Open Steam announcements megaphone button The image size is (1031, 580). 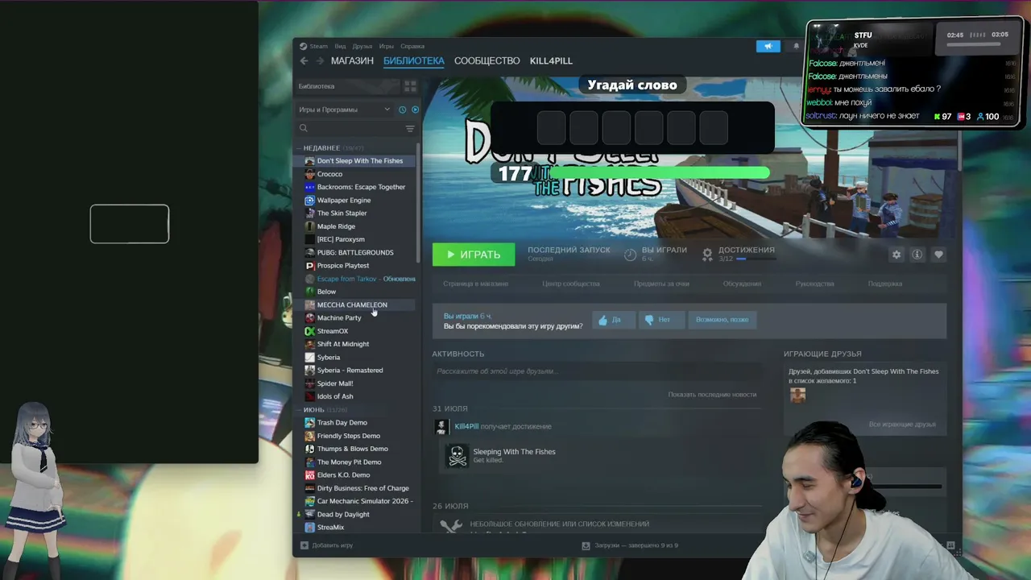click(x=768, y=46)
